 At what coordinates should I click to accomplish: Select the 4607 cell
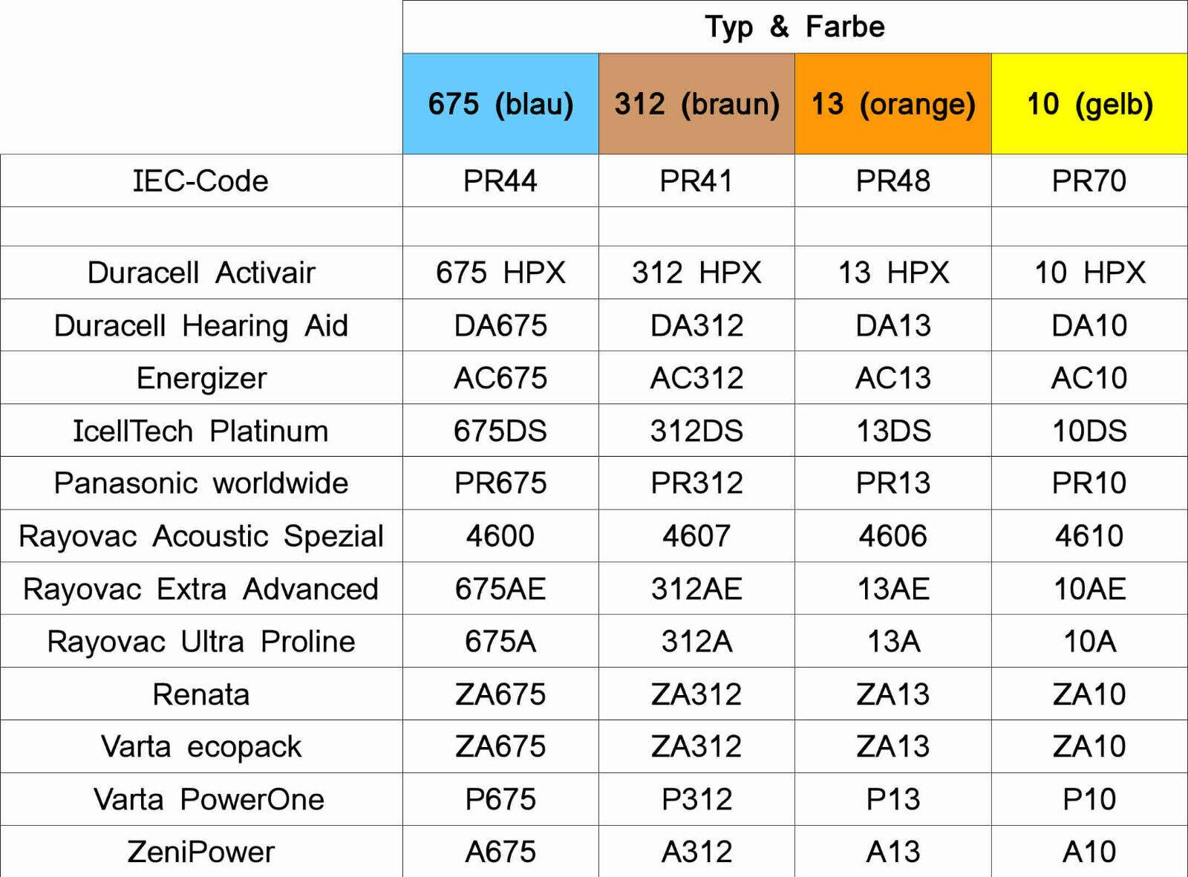(696, 536)
